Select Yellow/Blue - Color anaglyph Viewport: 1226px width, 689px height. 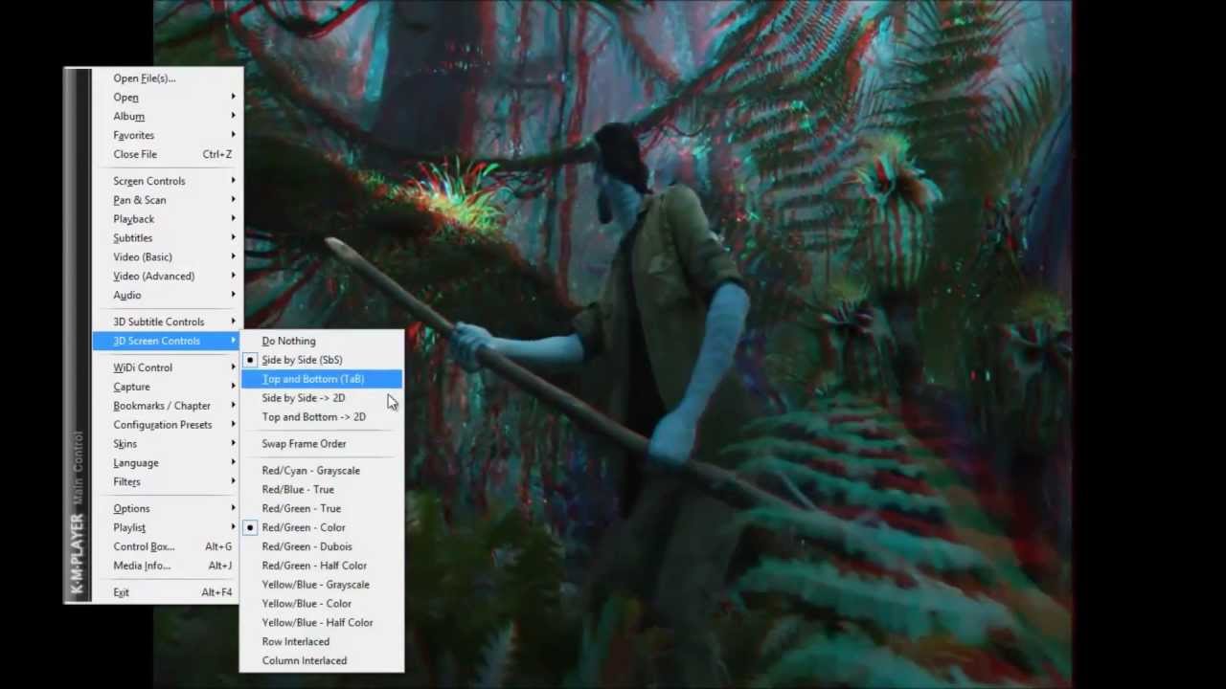click(x=321, y=604)
